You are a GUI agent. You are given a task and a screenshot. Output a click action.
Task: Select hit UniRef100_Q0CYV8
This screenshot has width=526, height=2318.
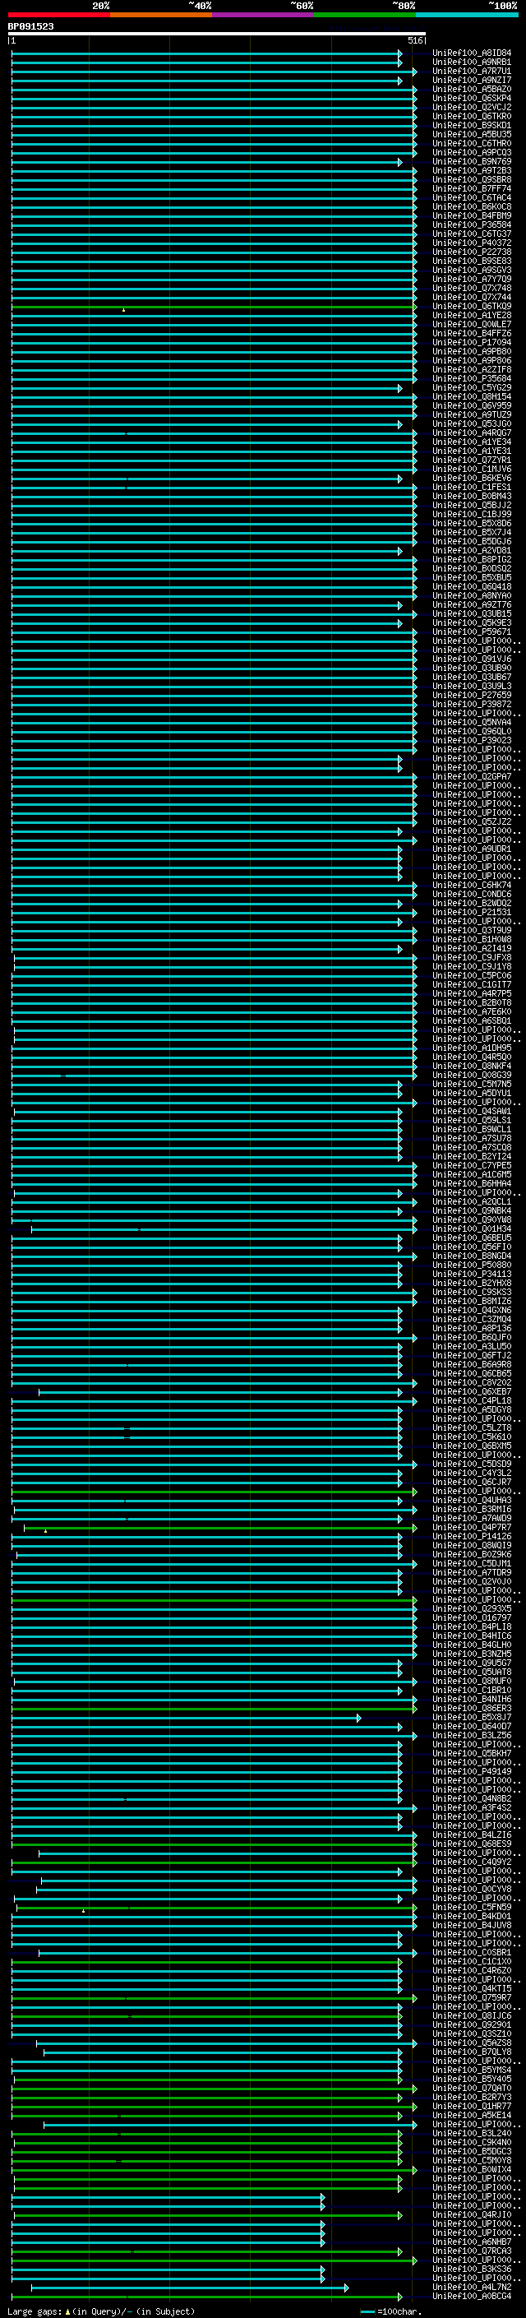tap(471, 1890)
